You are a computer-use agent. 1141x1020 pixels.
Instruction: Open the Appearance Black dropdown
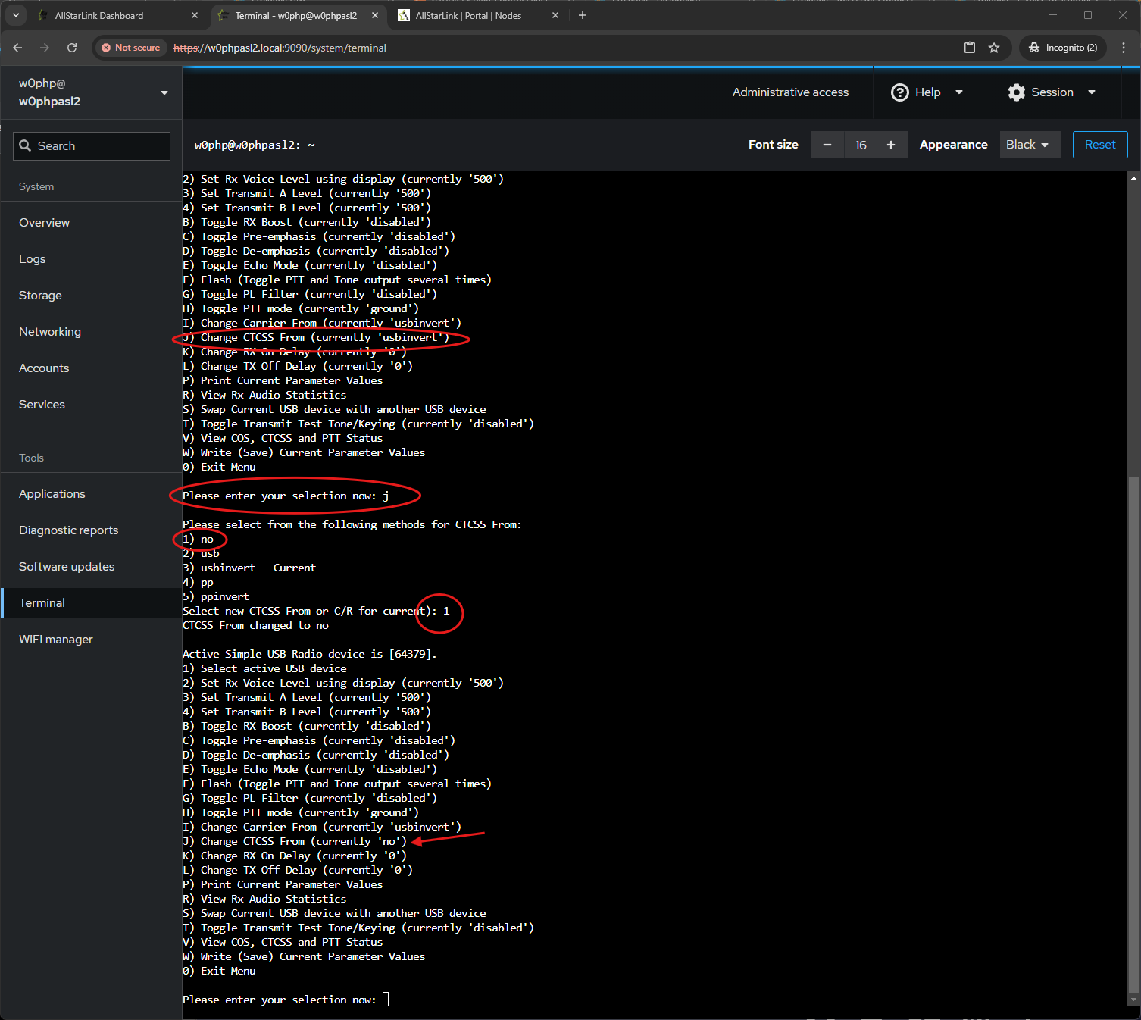click(1027, 145)
